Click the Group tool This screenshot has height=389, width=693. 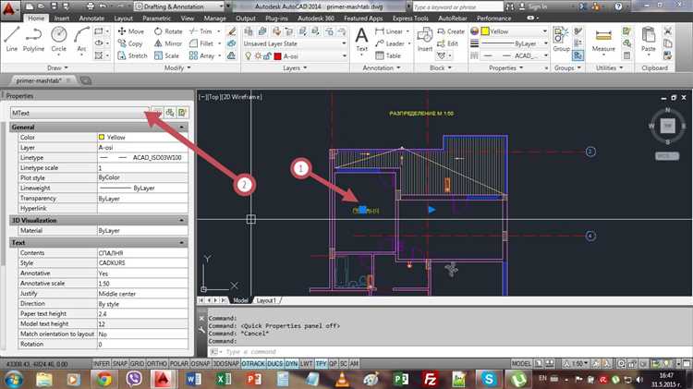tap(561, 39)
